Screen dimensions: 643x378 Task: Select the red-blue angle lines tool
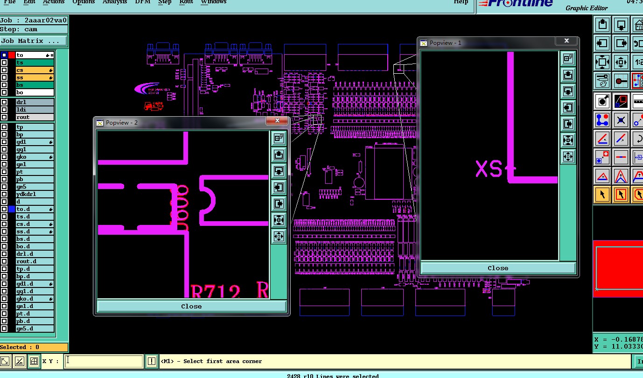pyautogui.click(x=603, y=139)
